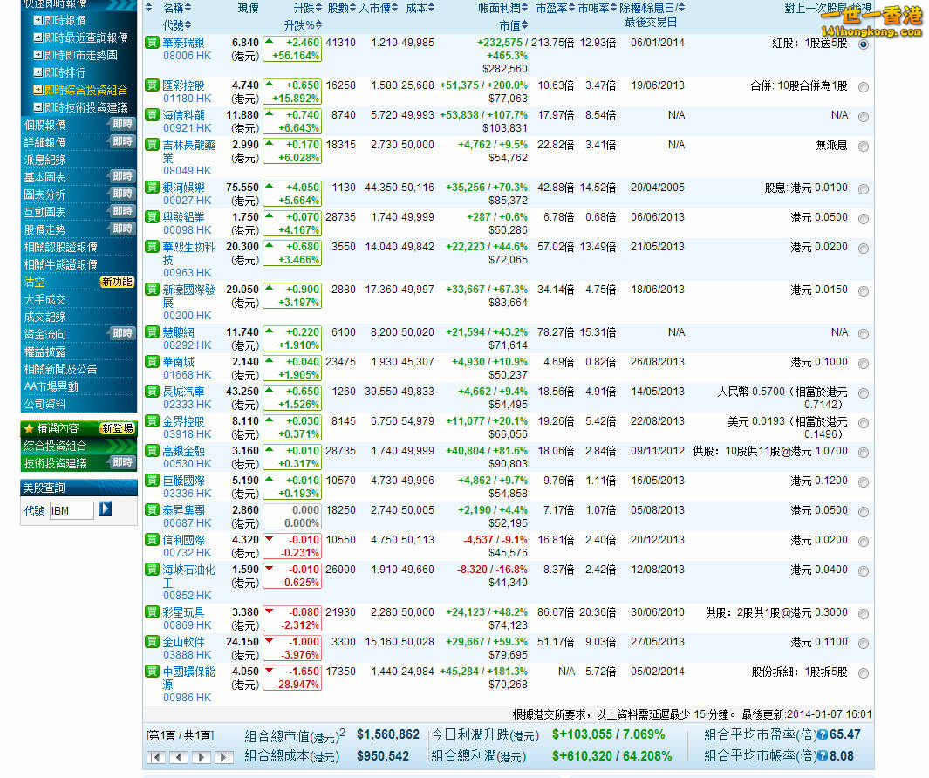Screen dimensions: 929x778
Task: Sort the table by 股數 column
Action: coord(342,8)
